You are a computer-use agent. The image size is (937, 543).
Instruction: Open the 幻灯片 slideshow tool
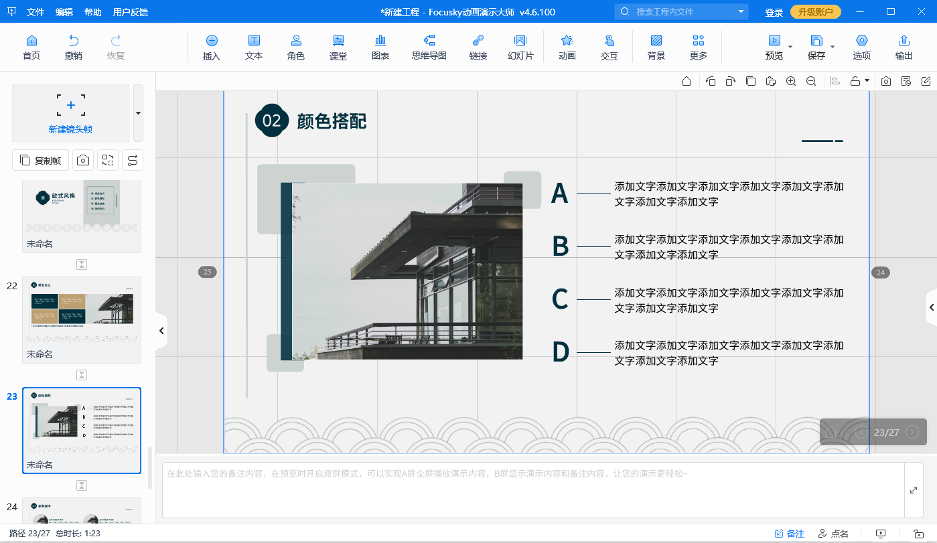click(x=520, y=47)
